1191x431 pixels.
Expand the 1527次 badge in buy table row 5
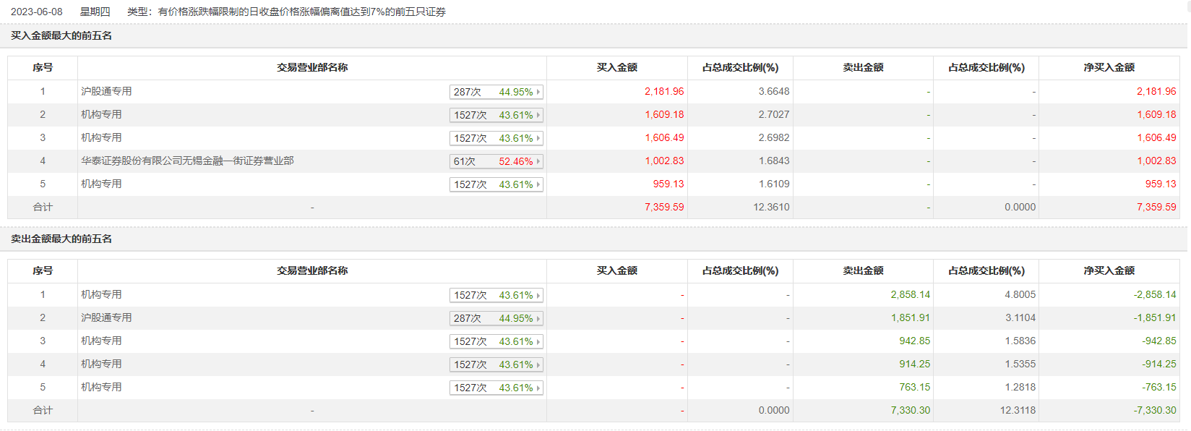pyautogui.click(x=495, y=184)
